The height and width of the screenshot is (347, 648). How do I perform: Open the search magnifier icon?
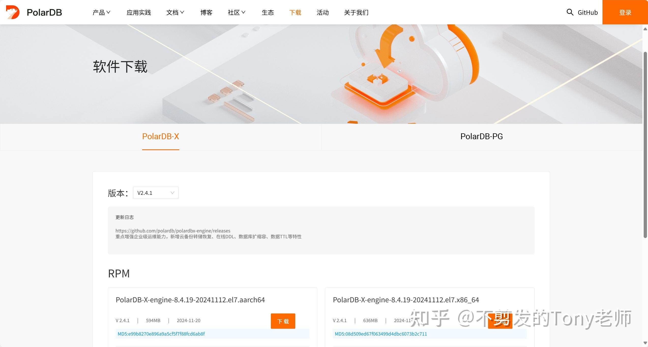coord(570,12)
